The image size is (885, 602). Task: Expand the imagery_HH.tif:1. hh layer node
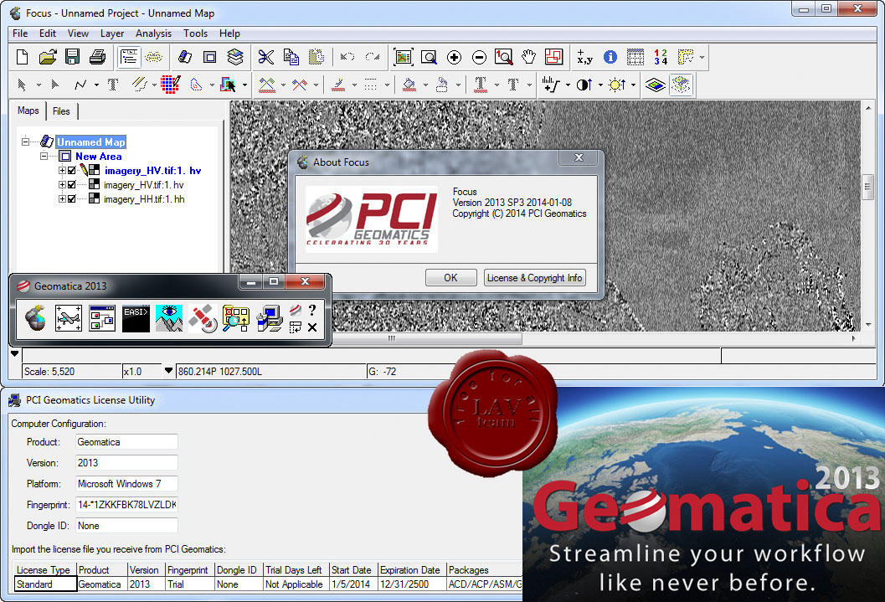click(62, 199)
